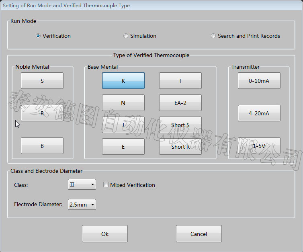This screenshot has width=303, height=252.
Task: Expand the Electrode Diameter dropdown
Action: pyautogui.click(x=82, y=205)
